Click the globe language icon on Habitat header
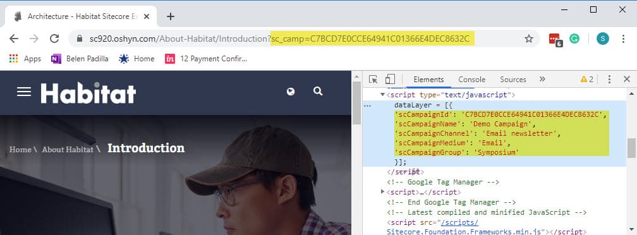This screenshot has width=637, height=235. (291, 92)
